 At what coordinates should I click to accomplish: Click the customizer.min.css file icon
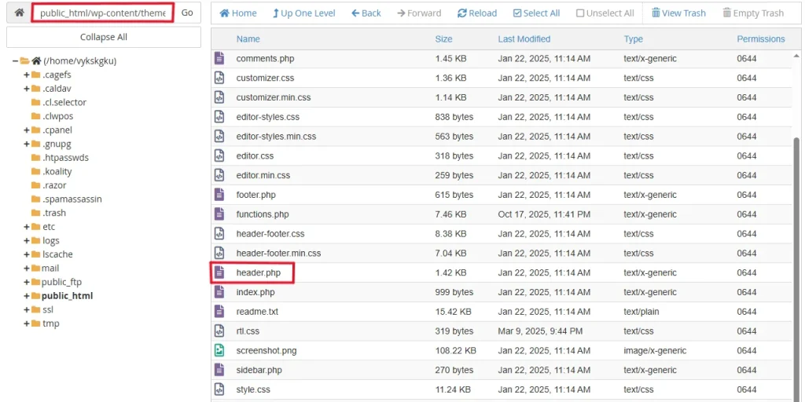219,97
